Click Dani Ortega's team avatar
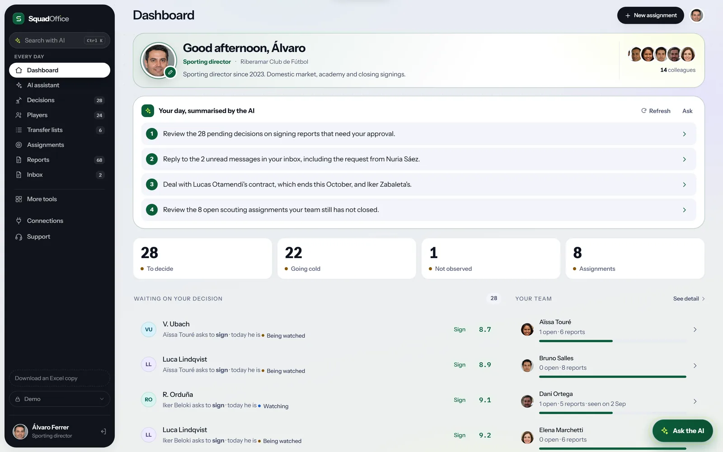The image size is (723, 452). tap(527, 401)
